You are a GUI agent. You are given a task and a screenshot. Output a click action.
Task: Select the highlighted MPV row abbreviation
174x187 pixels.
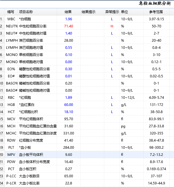[x=11, y=155]
